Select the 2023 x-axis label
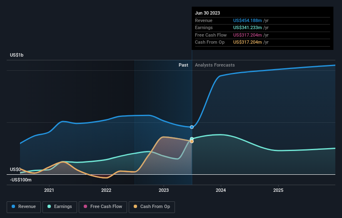 point(164,190)
